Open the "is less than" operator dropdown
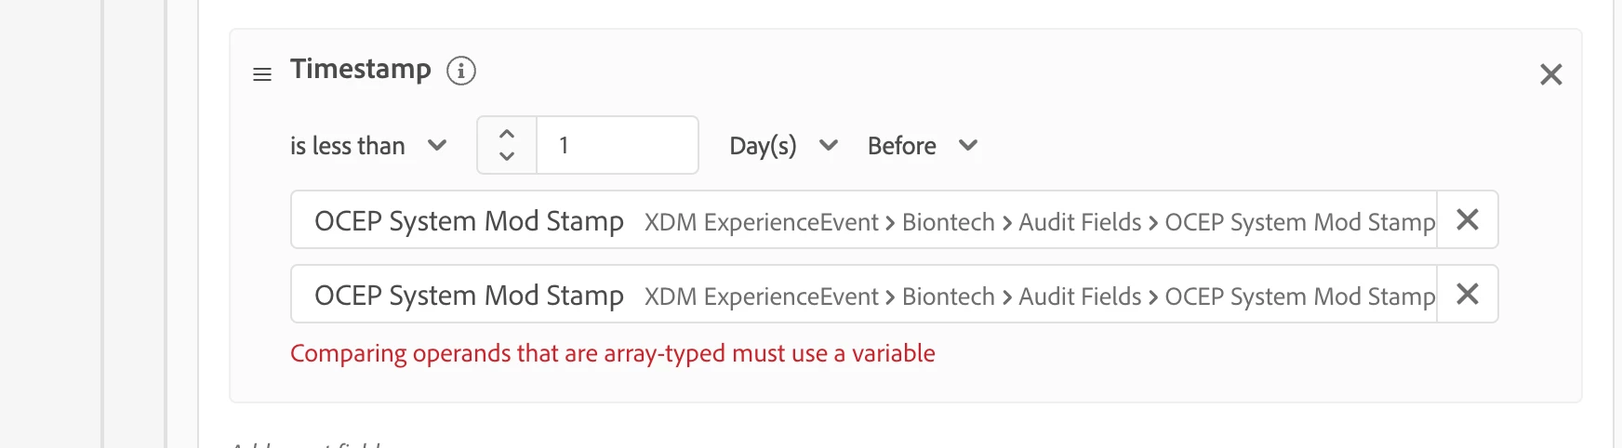The height and width of the screenshot is (448, 1622). [x=348, y=146]
